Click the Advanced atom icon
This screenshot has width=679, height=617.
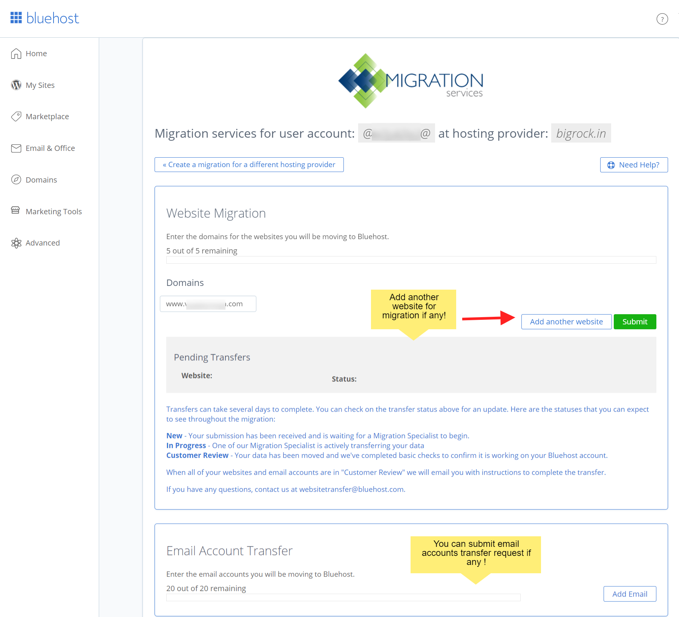16,243
